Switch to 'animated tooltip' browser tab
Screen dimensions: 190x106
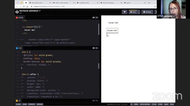[87, 3]
